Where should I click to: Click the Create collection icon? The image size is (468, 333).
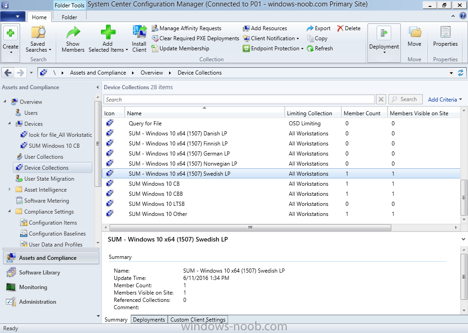[x=11, y=33]
